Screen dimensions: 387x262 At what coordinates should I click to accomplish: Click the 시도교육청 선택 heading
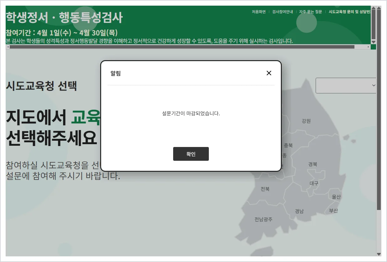[41, 86]
